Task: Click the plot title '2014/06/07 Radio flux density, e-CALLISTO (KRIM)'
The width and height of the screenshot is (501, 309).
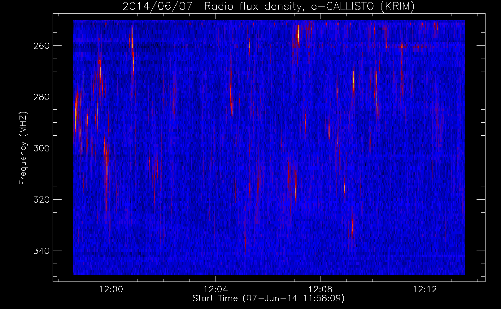Action: pyautogui.click(x=268, y=6)
